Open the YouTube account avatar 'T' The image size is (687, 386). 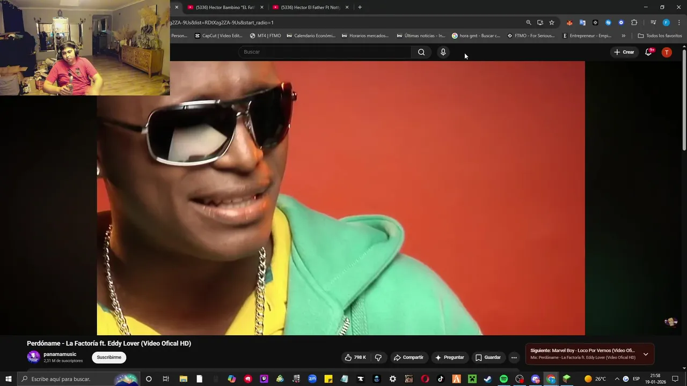[x=667, y=52]
